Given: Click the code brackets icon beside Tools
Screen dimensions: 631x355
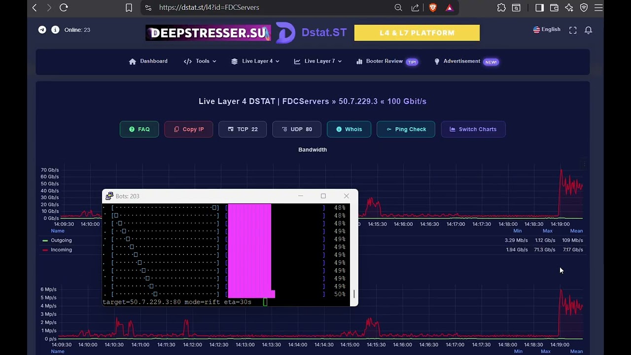Looking at the screenshot, I should coord(187,62).
